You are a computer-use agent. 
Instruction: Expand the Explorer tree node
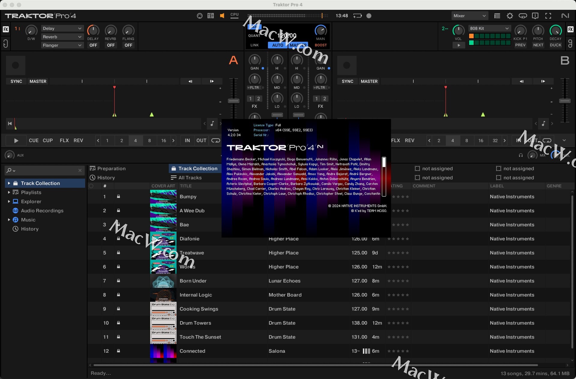pos(9,201)
